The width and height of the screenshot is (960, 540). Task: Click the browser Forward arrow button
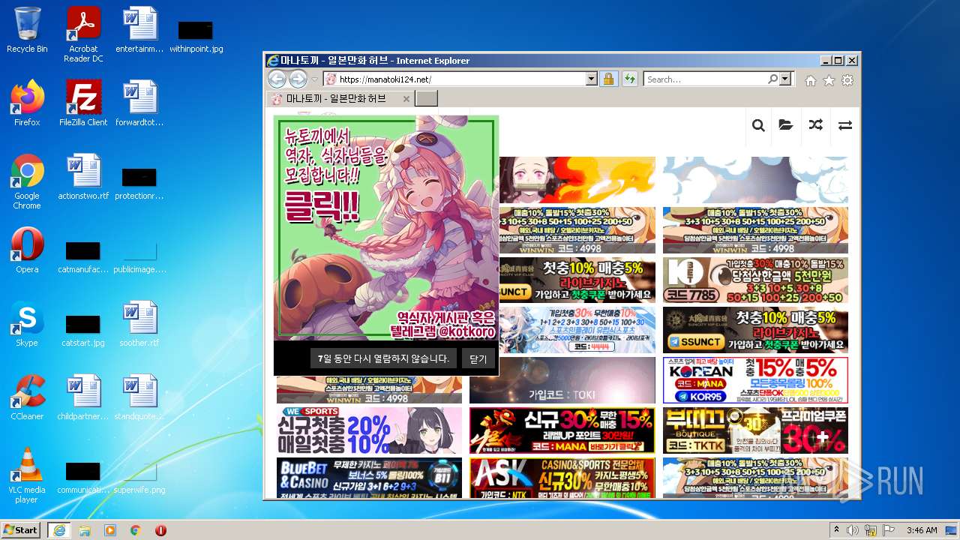point(298,79)
